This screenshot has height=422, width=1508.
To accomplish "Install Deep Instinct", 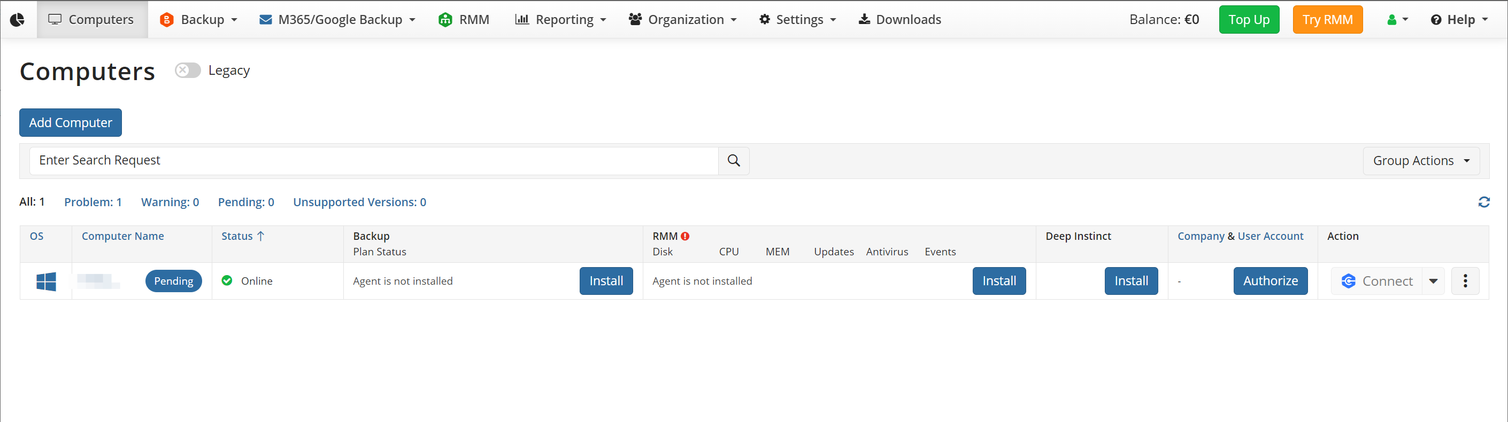I will pyautogui.click(x=1131, y=281).
